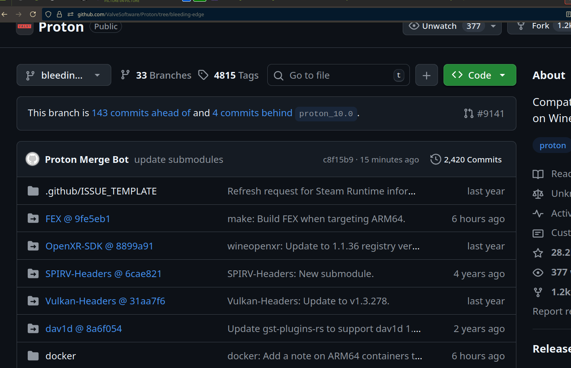Click the Proton Merge Bot avatar
The width and height of the screenshot is (571, 368).
click(32, 159)
